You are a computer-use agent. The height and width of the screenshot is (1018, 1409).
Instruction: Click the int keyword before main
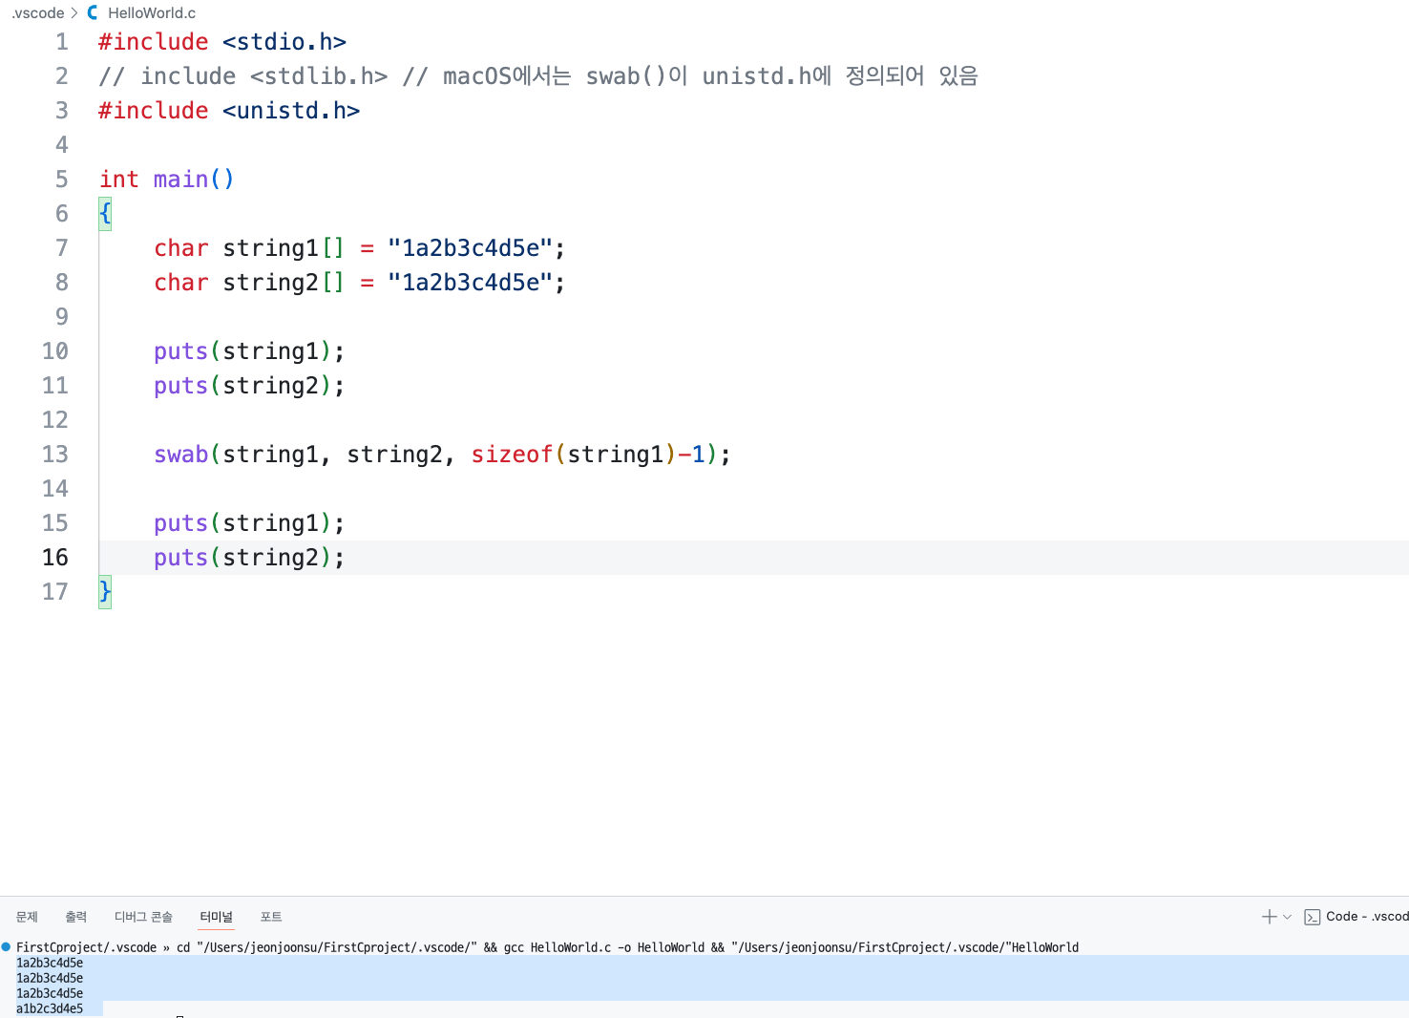point(119,180)
